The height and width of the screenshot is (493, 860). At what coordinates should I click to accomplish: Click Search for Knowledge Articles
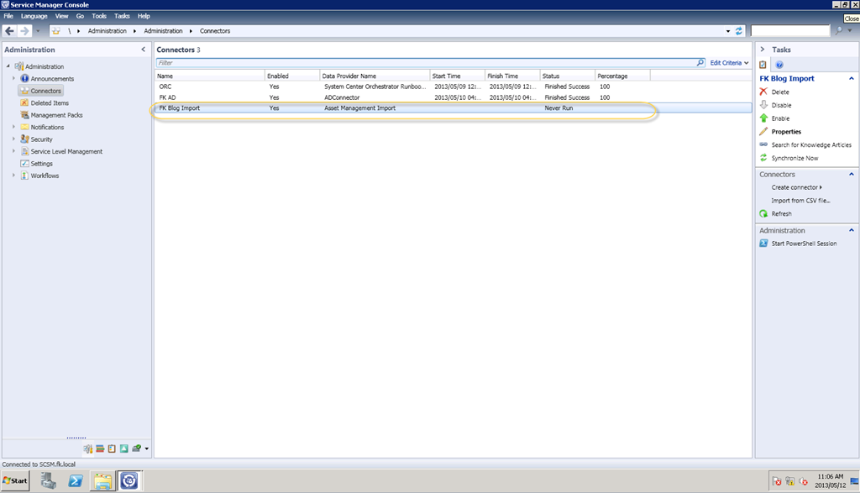(x=810, y=145)
